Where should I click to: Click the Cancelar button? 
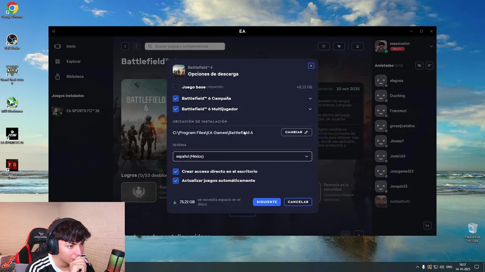[298, 202]
